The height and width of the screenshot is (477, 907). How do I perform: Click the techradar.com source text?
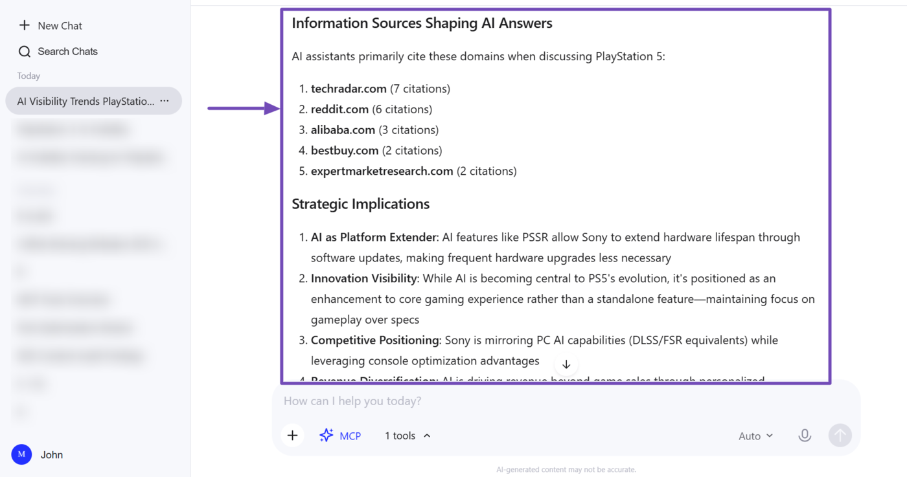click(x=349, y=89)
